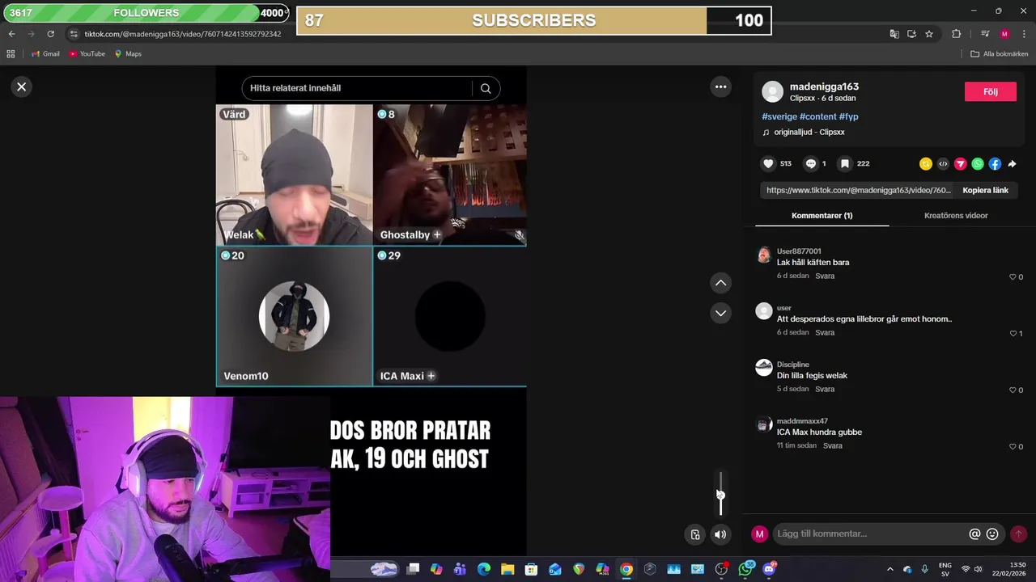The width and height of the screenshot is (1036, 582).
Task: Open the apps grid shortcut
Action: coord(11,53)
